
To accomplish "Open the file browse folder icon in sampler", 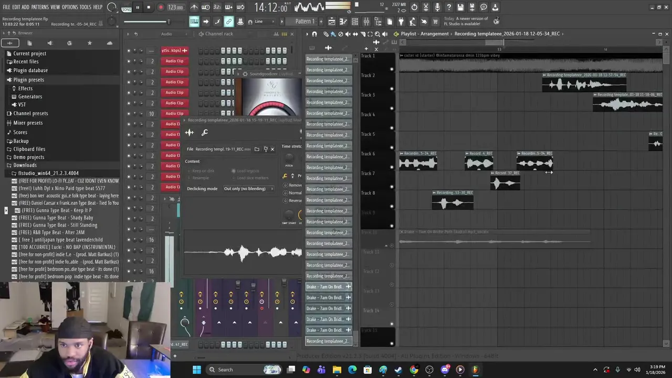I will [x=257, y=149].
